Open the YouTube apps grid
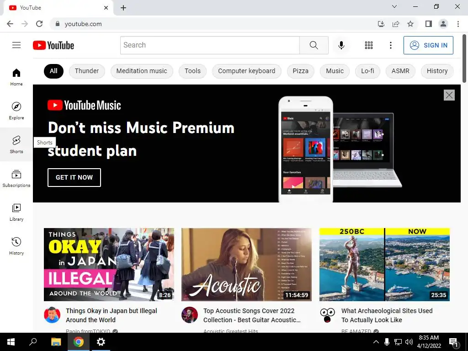This screenshot has height=351, width=468. 369,45
